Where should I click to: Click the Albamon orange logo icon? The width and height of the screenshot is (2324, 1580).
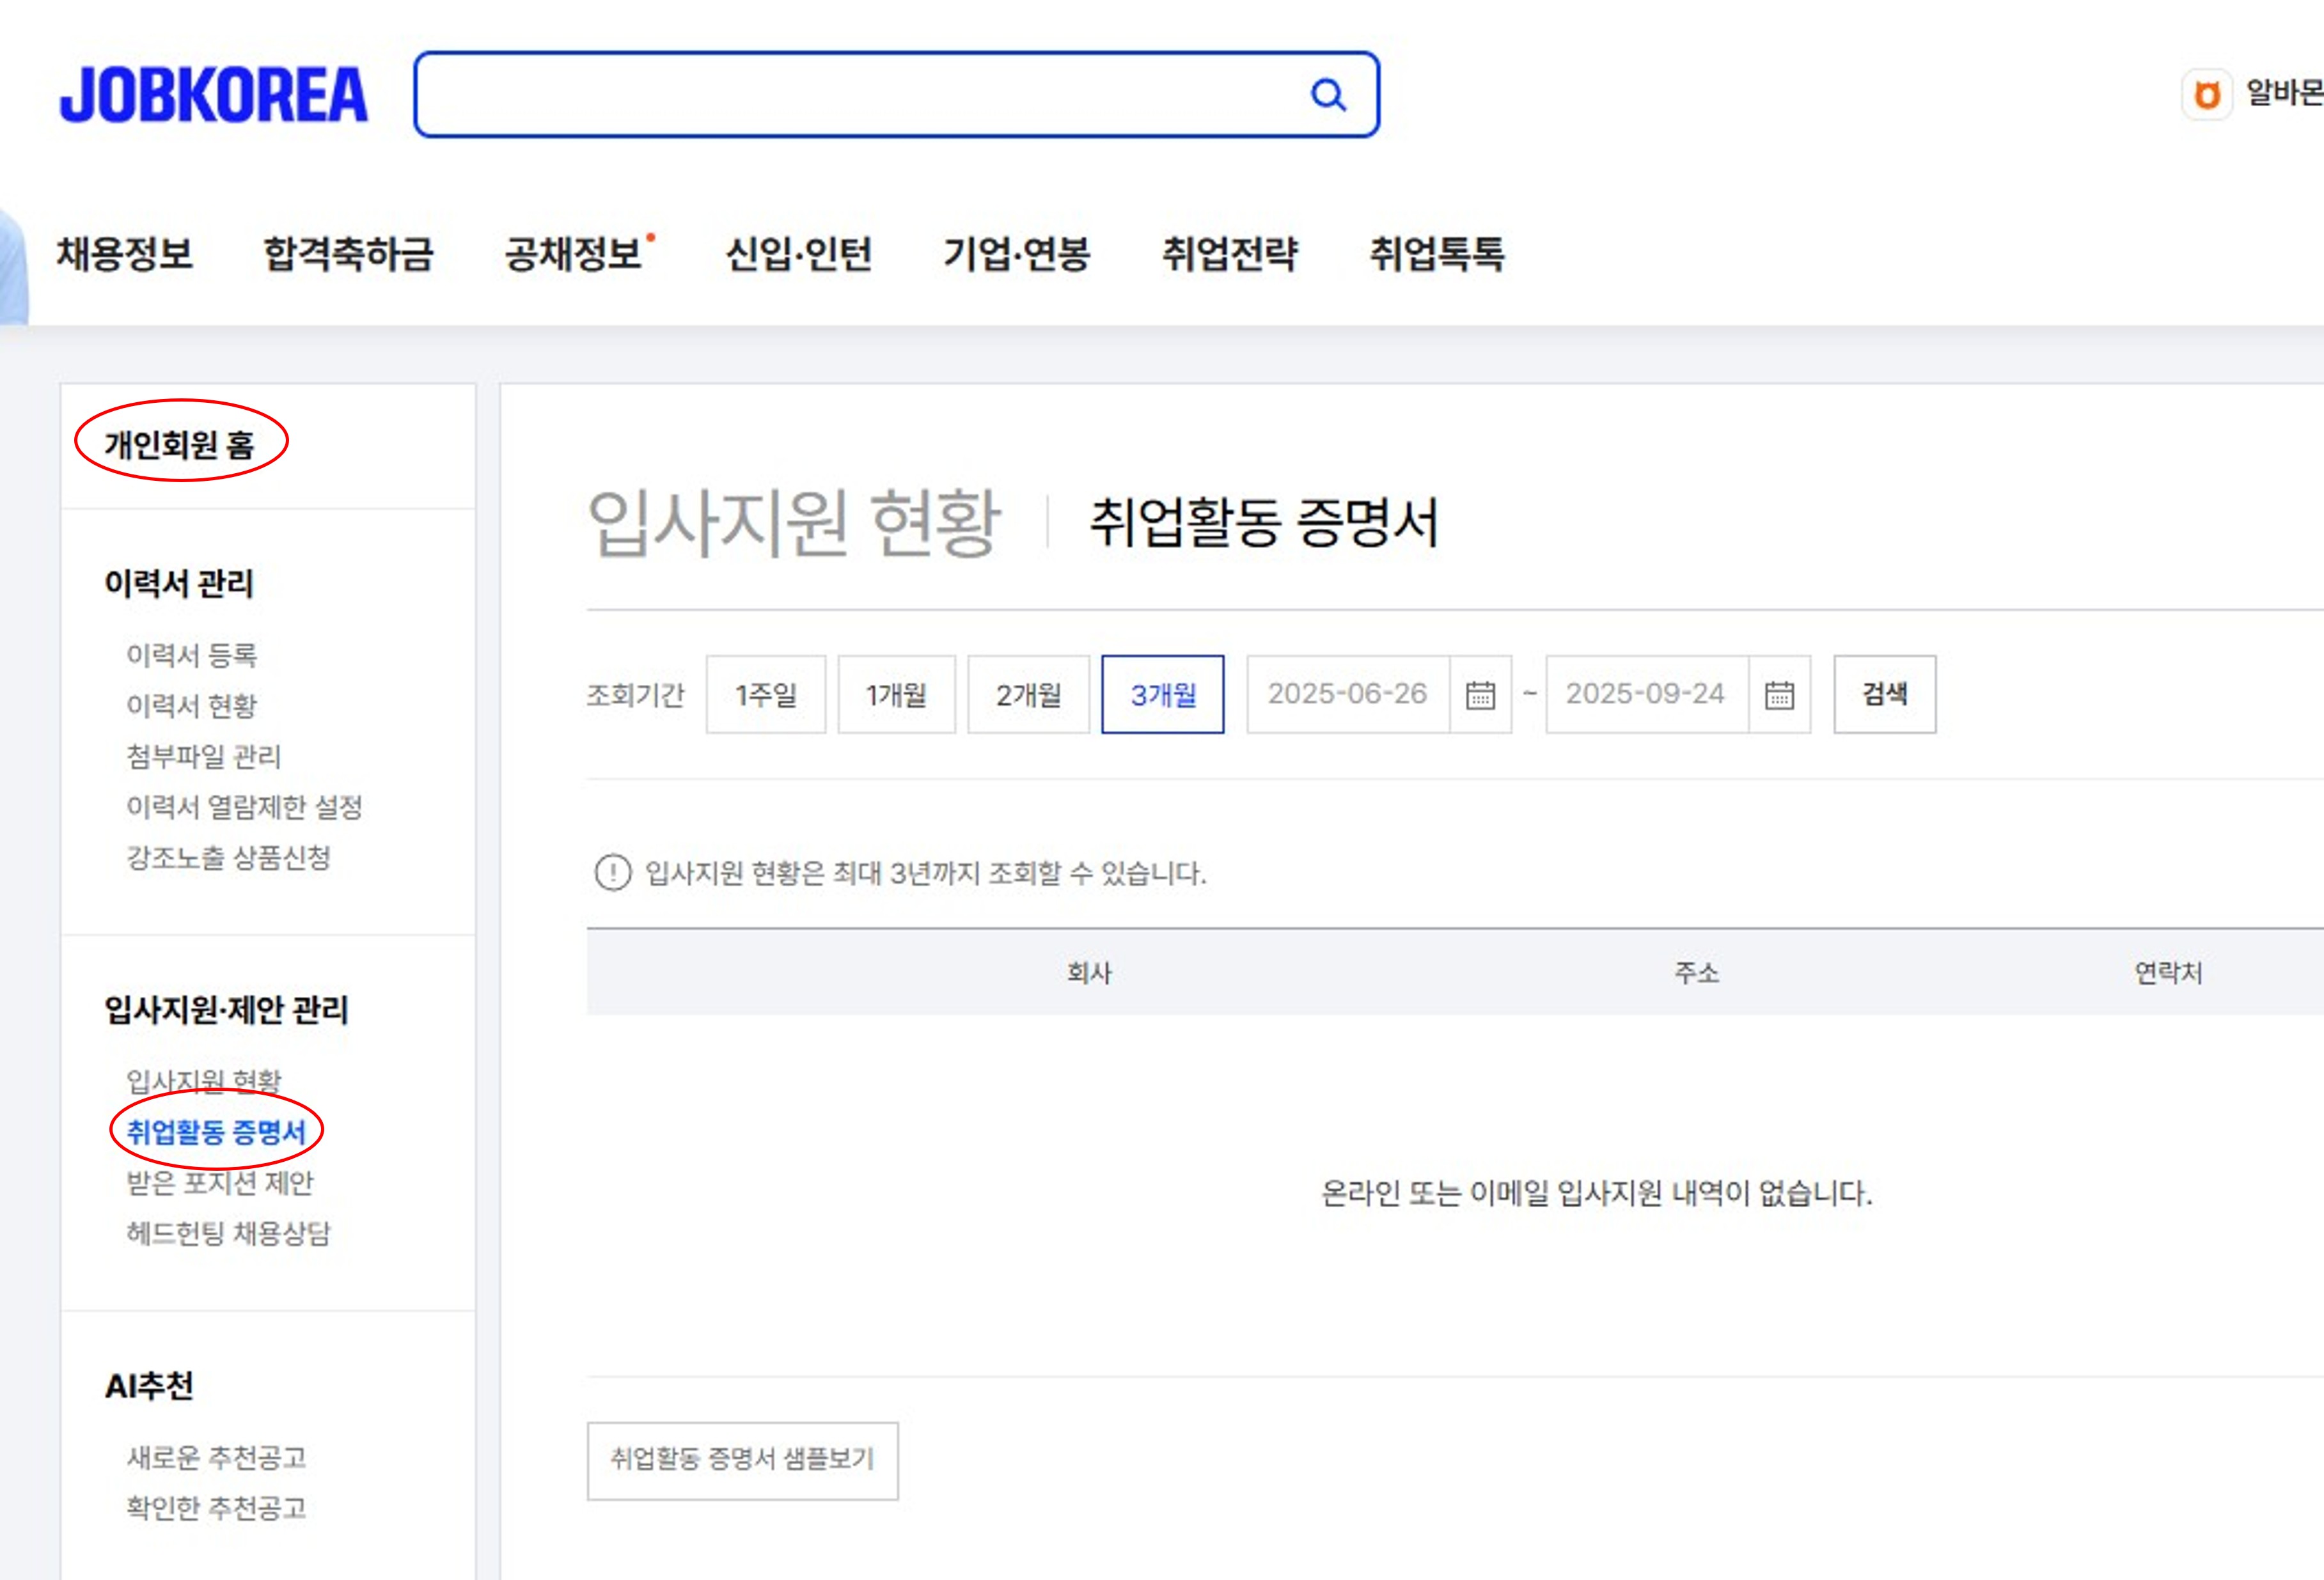pos(2207,96)
